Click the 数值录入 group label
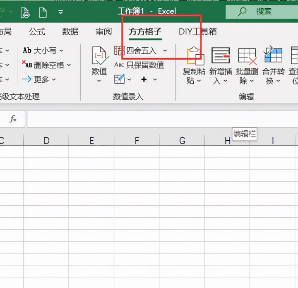The width and height of the screenshot is (298, 288). pos(128,96)
